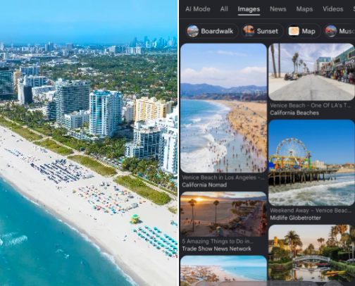Click the aerial Miami beach photo on the left
This screenshot has height=286, width=355.
(x=89, y=143)
